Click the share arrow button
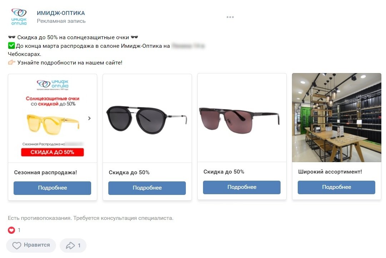The image size is (386, 258). (x=73, y=245)
